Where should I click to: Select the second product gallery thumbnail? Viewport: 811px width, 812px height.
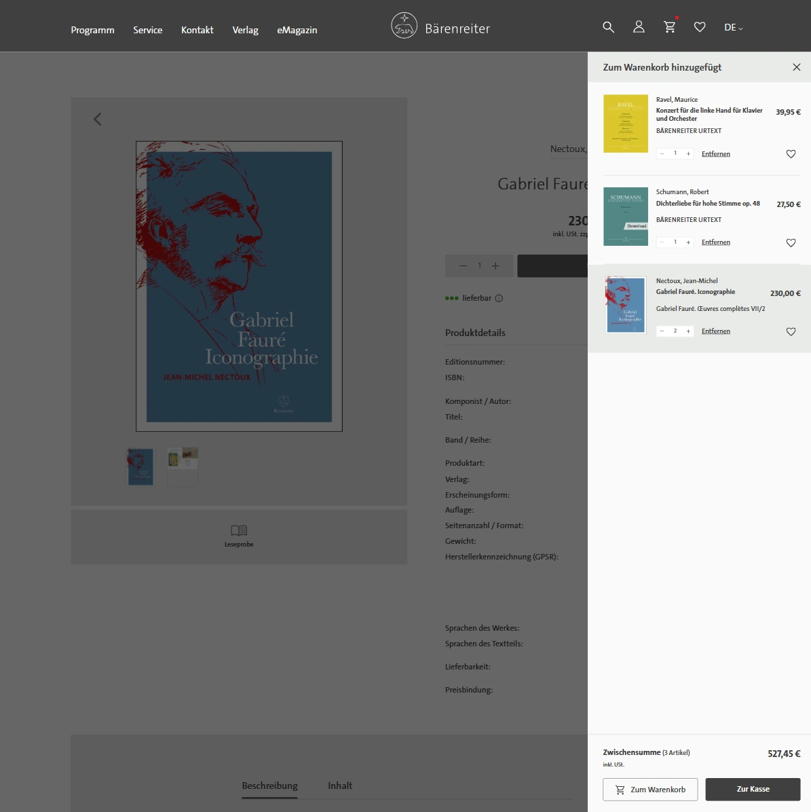(183, 466)
